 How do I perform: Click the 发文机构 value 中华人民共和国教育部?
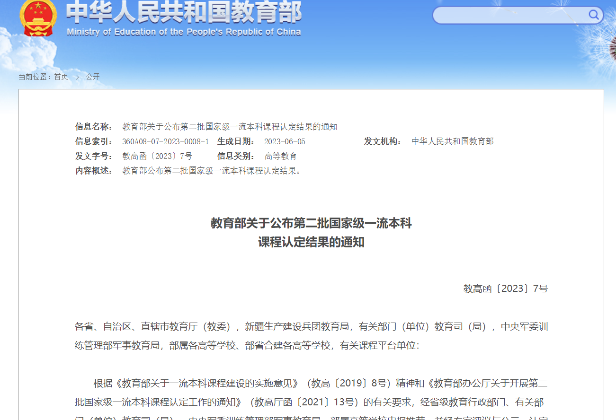tap(452, 141)
